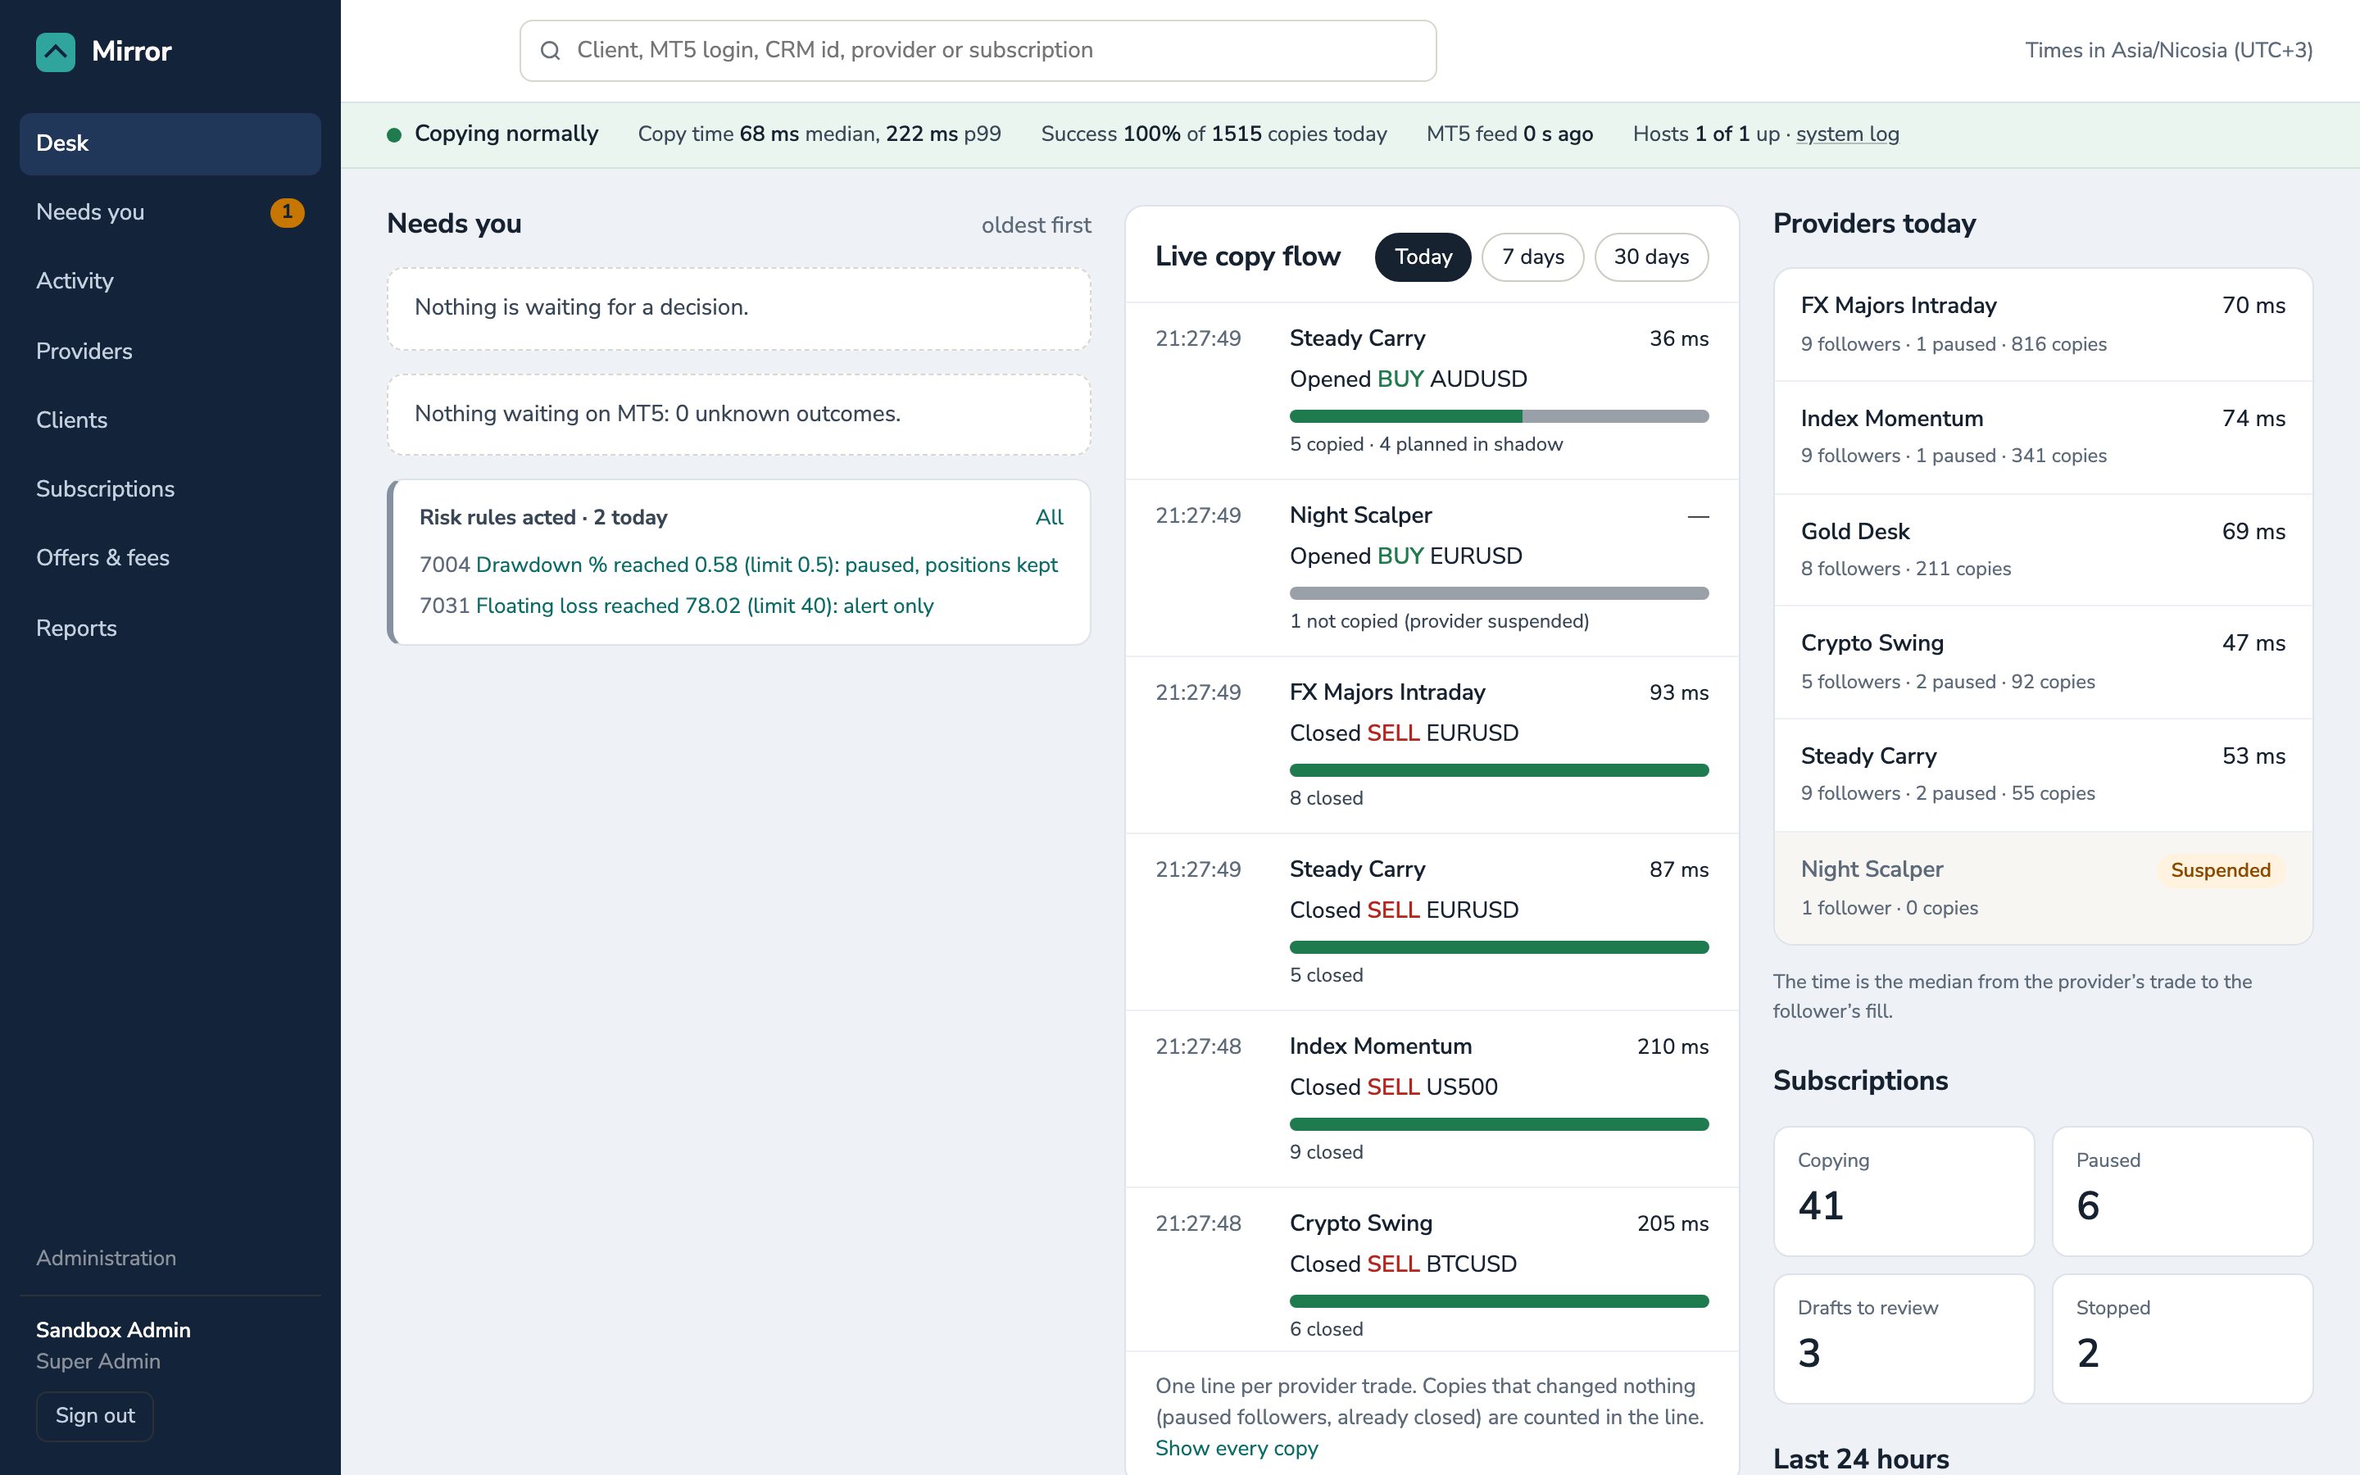Switch Live copy flow to 30 days
Image resolution: width=2360 pixels, height=1475 pixels.
tap(1651, 257)
